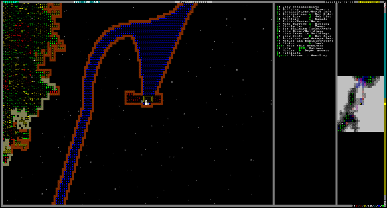Open the Zones option

tap(317, 26)
